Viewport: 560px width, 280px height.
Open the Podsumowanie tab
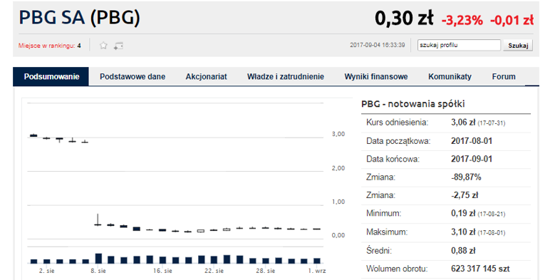[x=51, y=76]
